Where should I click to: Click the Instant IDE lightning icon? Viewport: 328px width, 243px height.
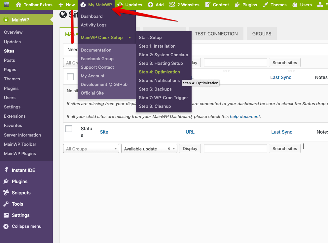coord(6,170)
